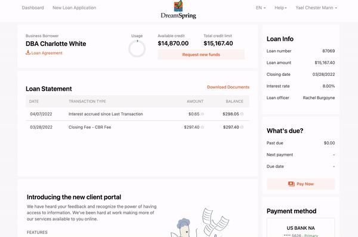Click info icon next to $297.40 amount
This screenshot has height=237, width=358.
[x=202, y=127]
